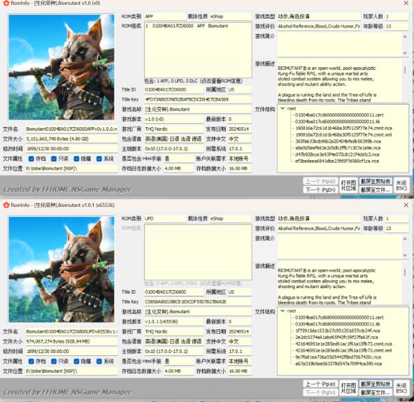Click 文件大小 field showing 928.94 MB
Viewport: 414px width, 402px height.
tap(71, 341)
